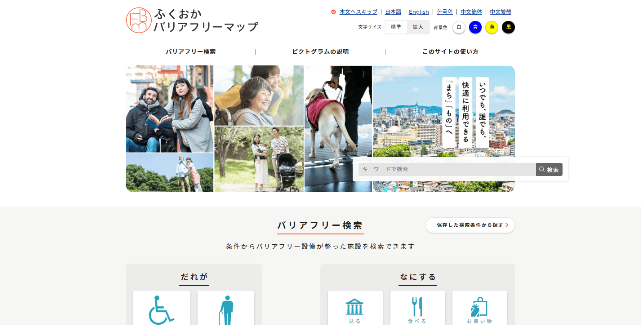Switch language to 中文简体
Screen dimensions: 641x325
point(471,12)
